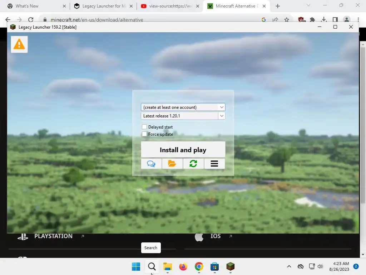Open the PLAYSTATION download link

(54, 236)
